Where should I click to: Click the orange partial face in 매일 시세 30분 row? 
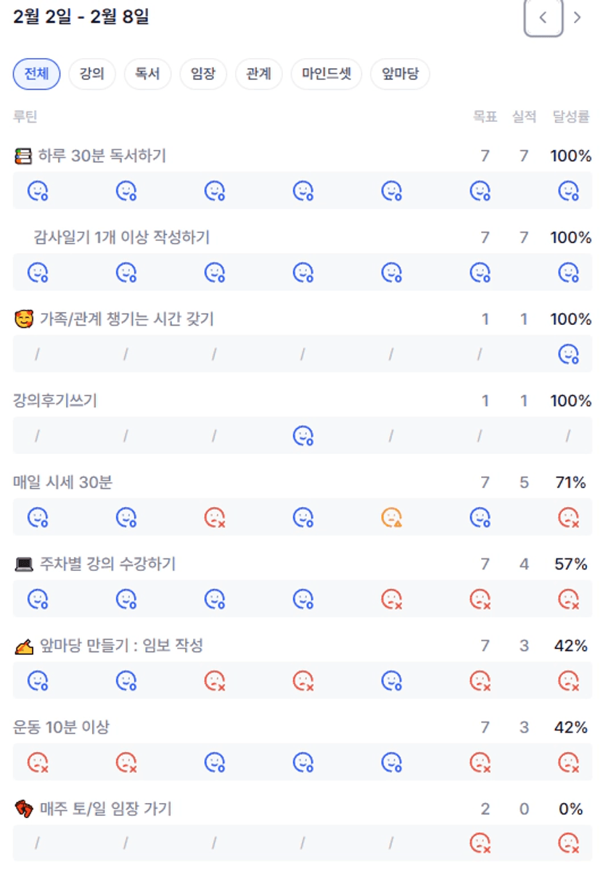[391, 517]
